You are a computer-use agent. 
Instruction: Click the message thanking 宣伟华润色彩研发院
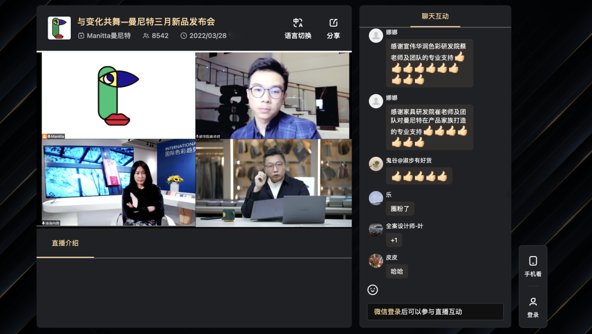click(x=429, y=63)
